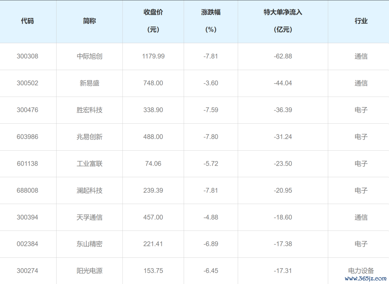Click change value -6.45
The width and height of the screenshot is (389, 284).
pos(211,271)
